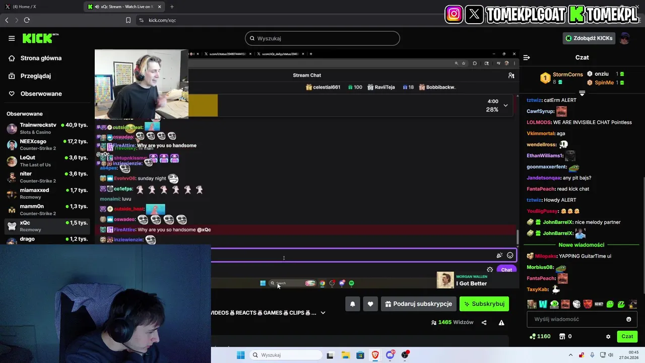The image size is (645, 363).
Task: Report the stream via warning icon
Action: 501,323
